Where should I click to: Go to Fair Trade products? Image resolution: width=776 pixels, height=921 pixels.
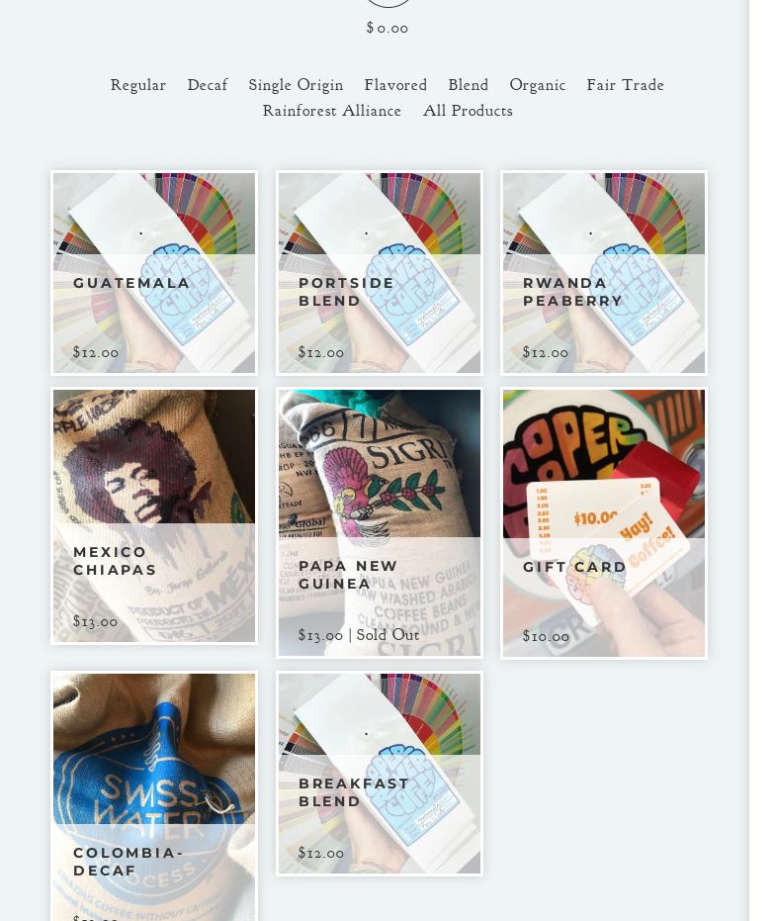click(625, 85)
